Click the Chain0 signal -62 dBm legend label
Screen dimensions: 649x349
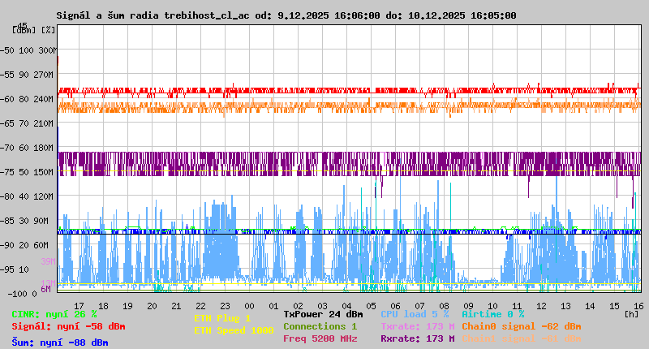[x=521, y=326]
